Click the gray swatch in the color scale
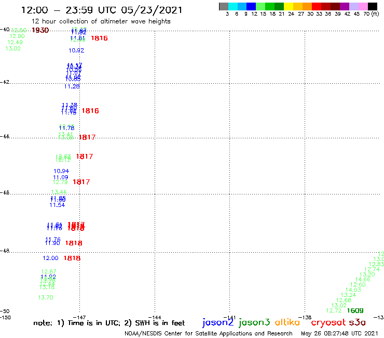The image size is (384, 338). pyautogui.click(x=224, y=6)
